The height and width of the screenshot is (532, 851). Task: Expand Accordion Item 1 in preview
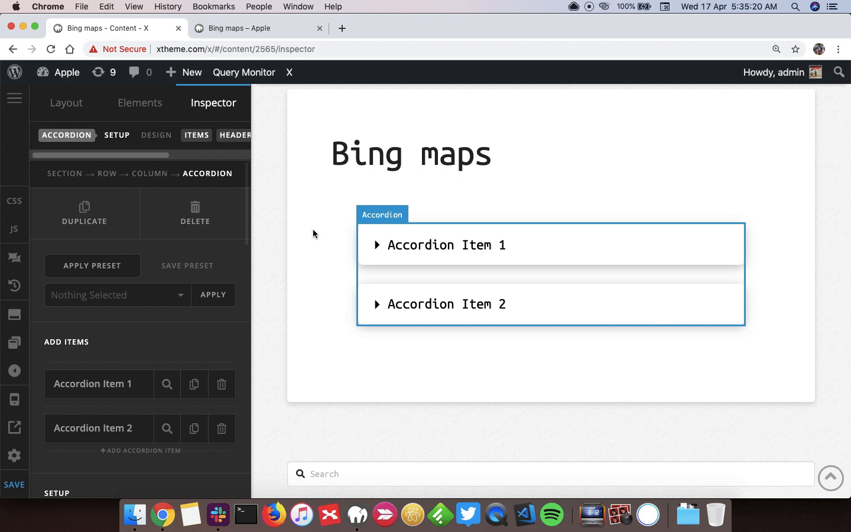click(x=551, y=245)
